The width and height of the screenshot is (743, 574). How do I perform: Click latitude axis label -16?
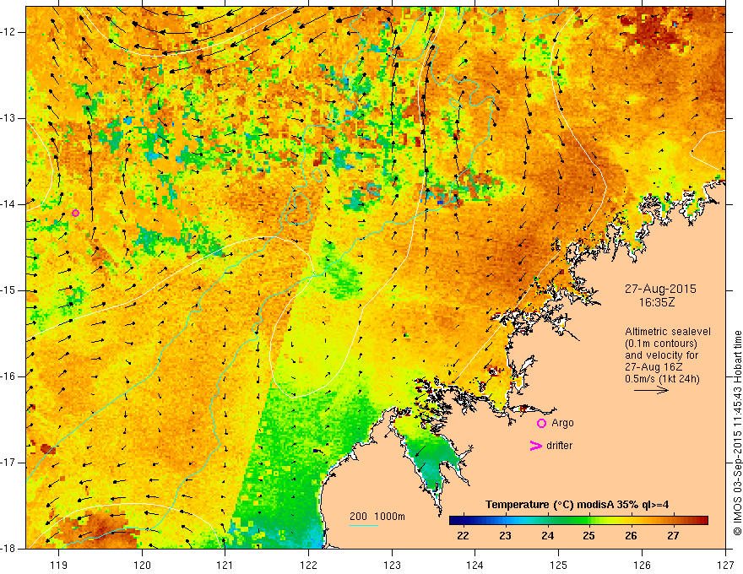point(8,376)
